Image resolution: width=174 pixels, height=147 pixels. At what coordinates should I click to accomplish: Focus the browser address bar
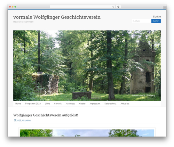(x=82, y=7)
